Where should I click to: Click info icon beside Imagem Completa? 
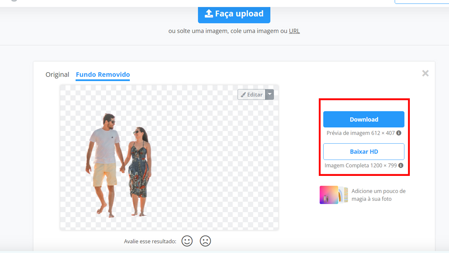[401, 165]
